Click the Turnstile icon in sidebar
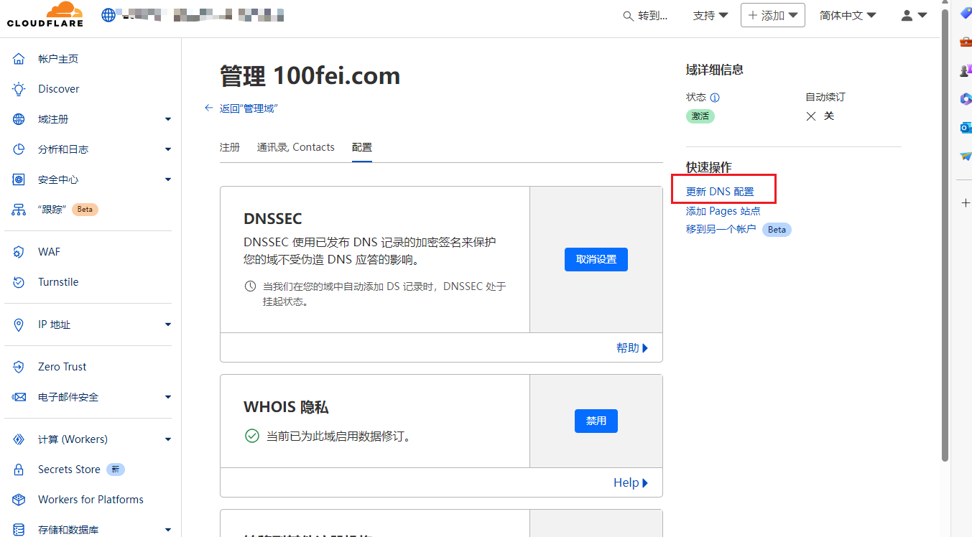Viewport: 972px width, 537px height. point(19,282)
